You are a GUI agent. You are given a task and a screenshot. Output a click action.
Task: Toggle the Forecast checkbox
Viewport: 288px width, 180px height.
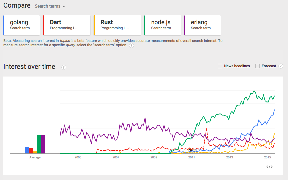(x=257, y=66)
